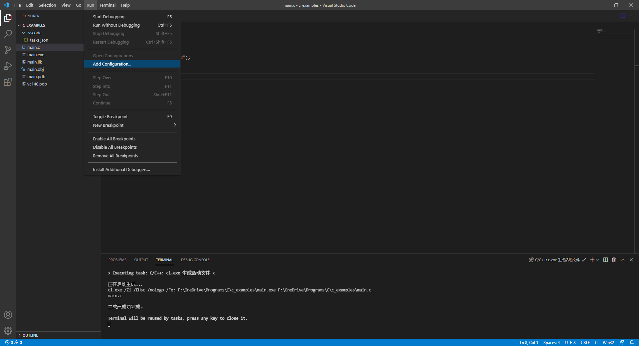639x346 pixels.
Task: Create a new terminal with plus icon
Action: click(x=592, y=260)
